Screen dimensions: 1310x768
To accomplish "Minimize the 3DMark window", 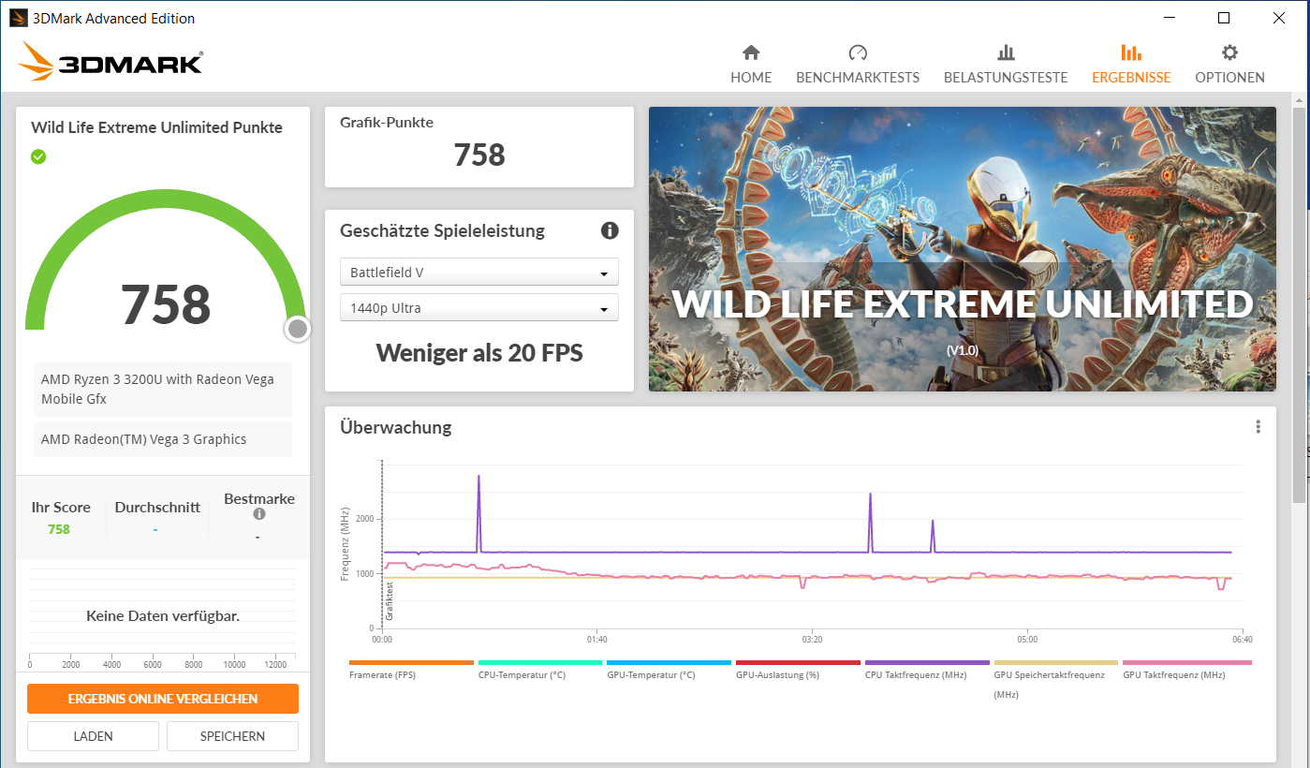I will click(1169, 18).
